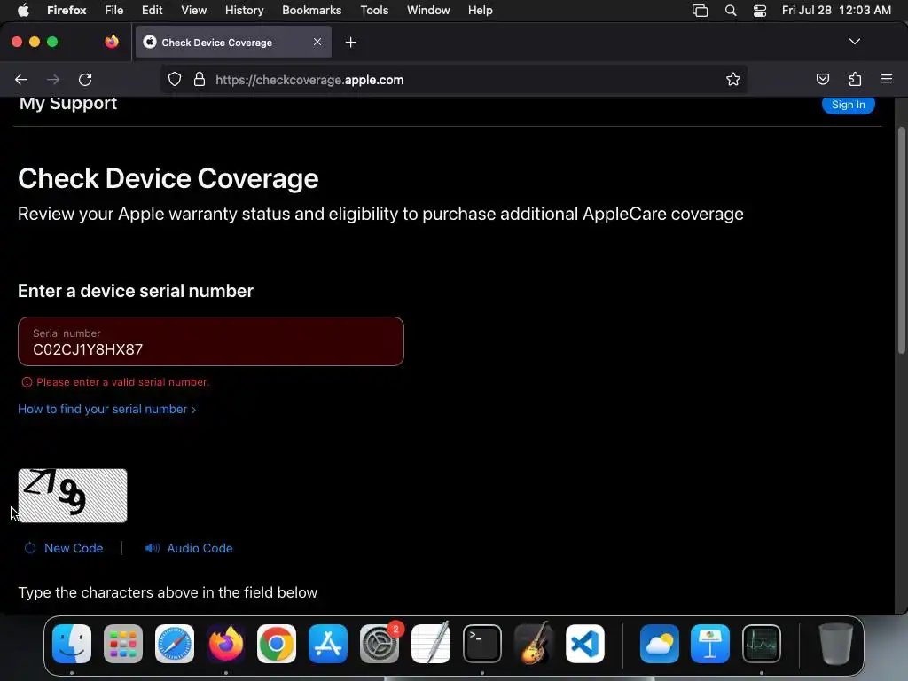Open the Firefox menu in menu bar
This screenshot has width=908, height=681.
67,11
